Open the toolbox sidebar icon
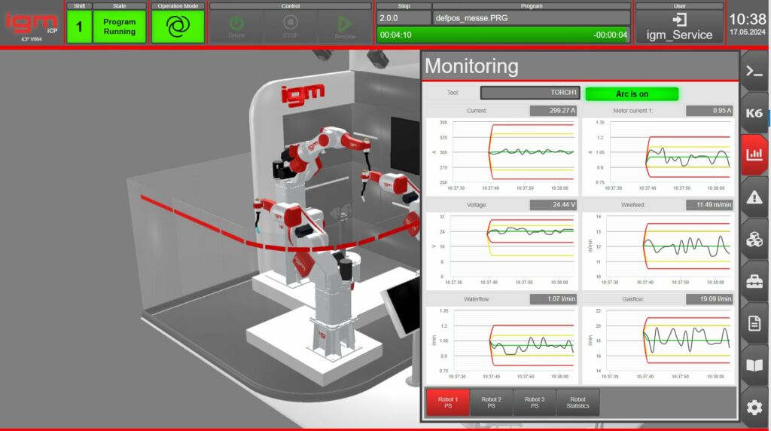The image size is (771, 431). [x=754, y=282]
